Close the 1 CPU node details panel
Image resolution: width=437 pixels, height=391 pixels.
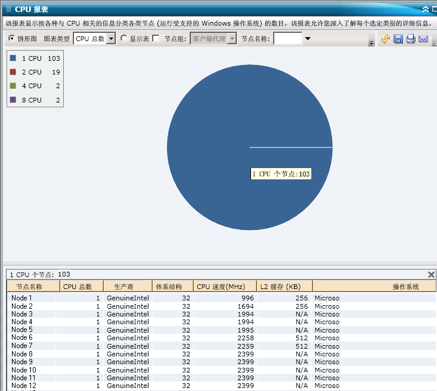431,274
